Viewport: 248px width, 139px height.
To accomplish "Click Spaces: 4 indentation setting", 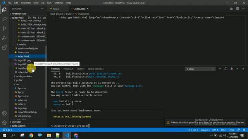I will click(205, 130).
